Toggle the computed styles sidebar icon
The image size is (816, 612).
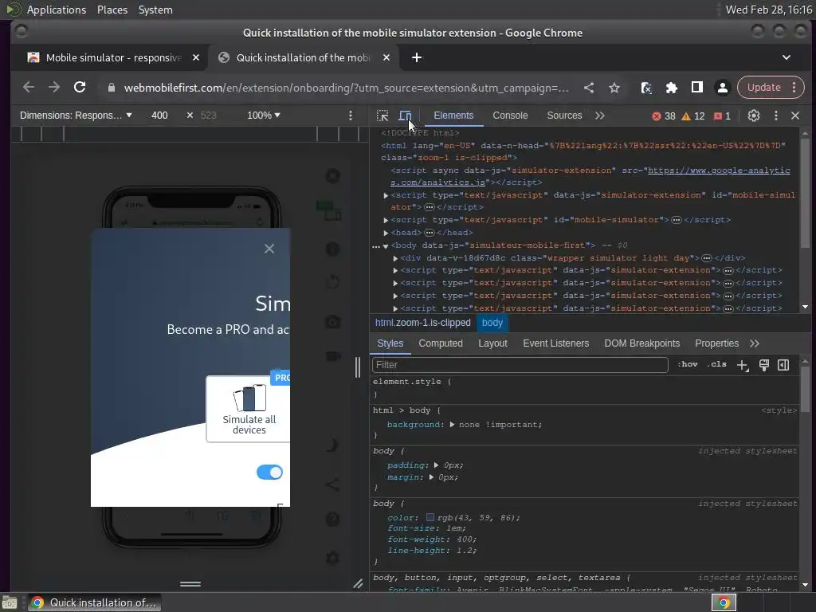click(783, 365)
